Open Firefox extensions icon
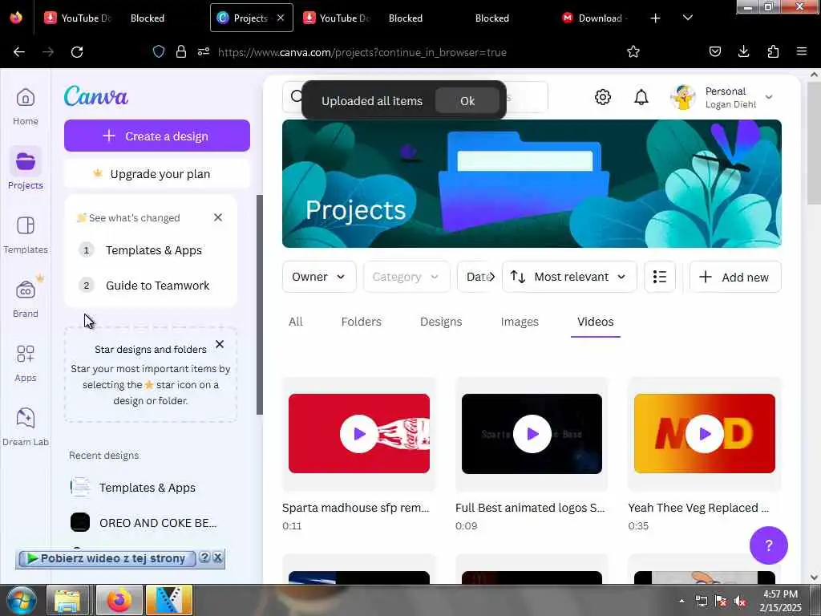This screenshot has height=616, width=821. point(773,51)
